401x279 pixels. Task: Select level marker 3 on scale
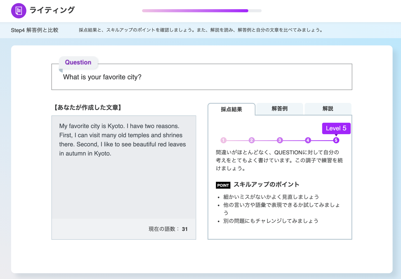(x=280, y=140)
